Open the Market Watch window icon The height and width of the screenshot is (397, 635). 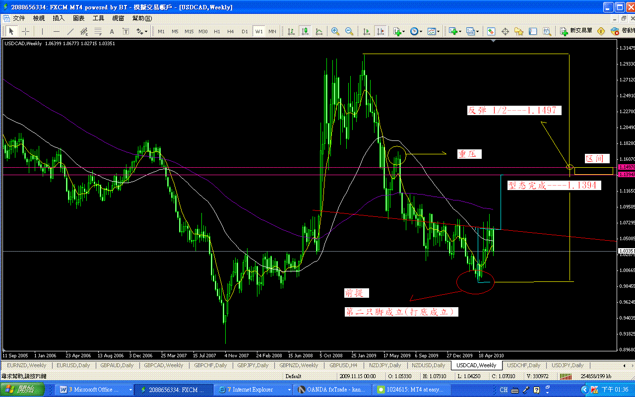click(491, 31)
